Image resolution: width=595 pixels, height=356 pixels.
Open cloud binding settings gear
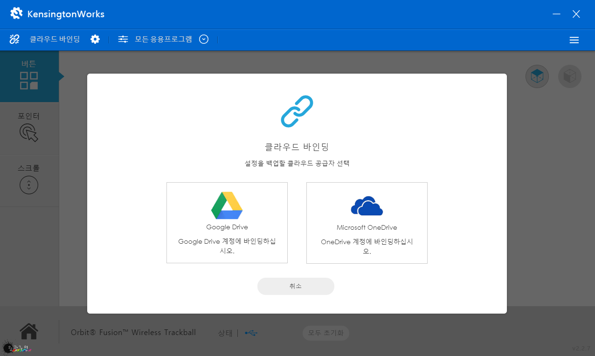[x=95, y=39]
